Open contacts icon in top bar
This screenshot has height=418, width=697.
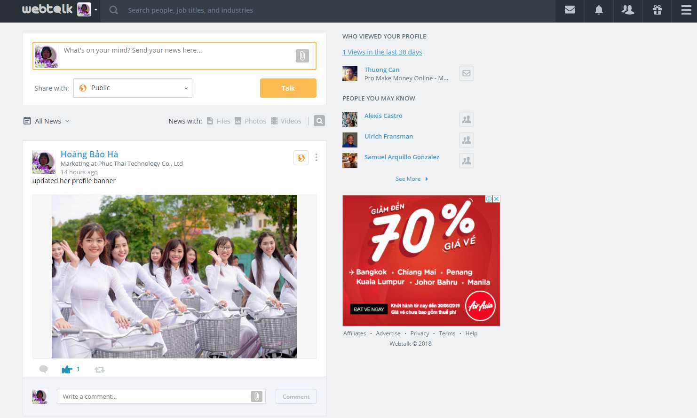pyautogui.click(x=628, y=10)
